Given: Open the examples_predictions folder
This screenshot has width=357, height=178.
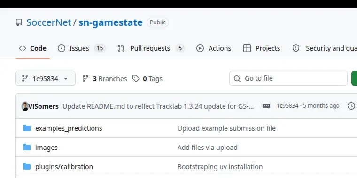Looking at the screenshot, I should (69, 128).
